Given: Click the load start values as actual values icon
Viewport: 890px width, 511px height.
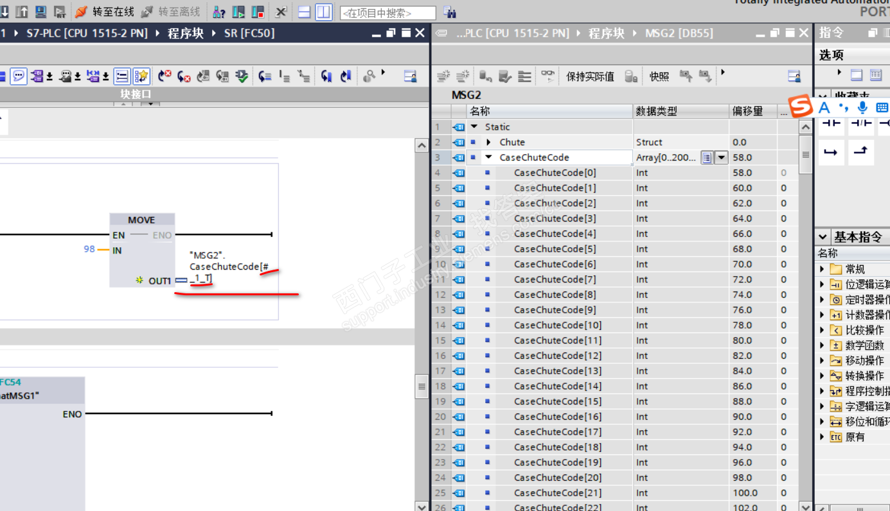Looking at the screenshot, I should click(x=706, y=76).
